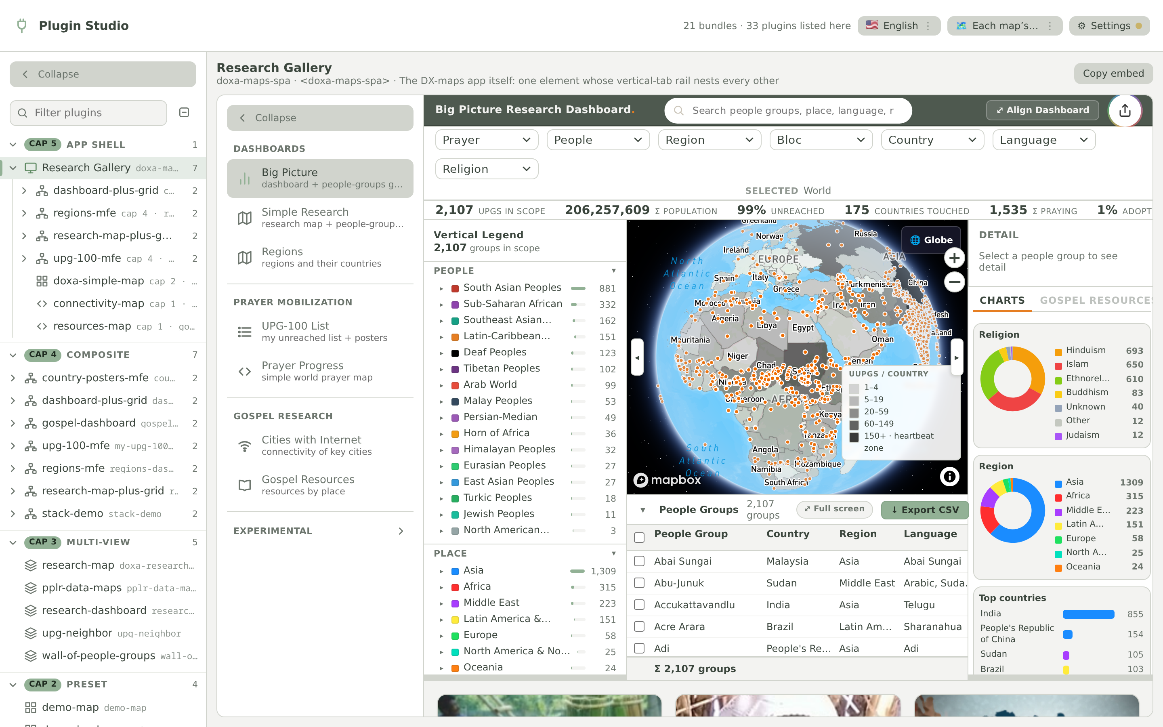Open Prayer Progress code-icon item
The height and width of the screenshot is (727, 1163).
tap(320, 371)
